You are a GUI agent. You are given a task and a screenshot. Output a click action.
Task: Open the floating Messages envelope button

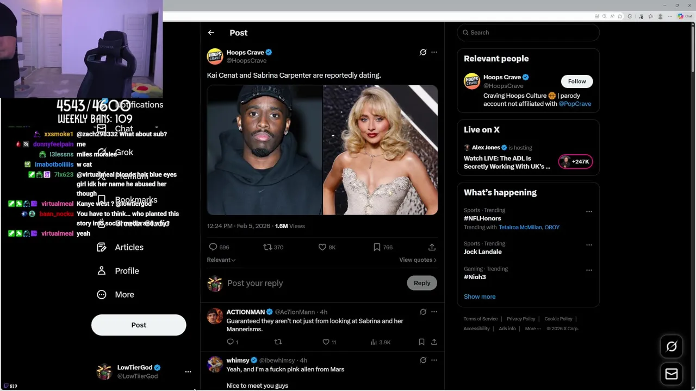click(x=672, y=374)
